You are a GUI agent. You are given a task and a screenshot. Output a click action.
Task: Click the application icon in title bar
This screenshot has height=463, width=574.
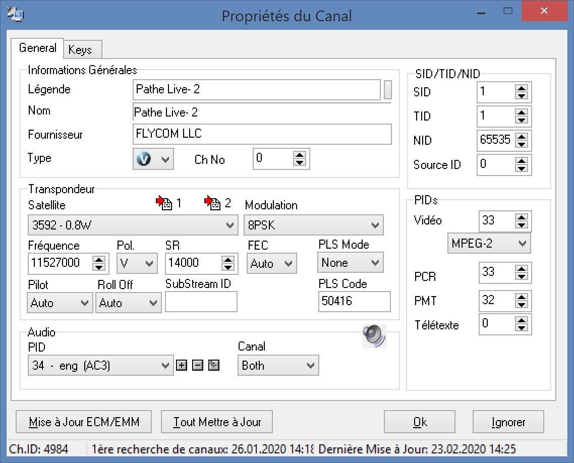coord(16,15)
